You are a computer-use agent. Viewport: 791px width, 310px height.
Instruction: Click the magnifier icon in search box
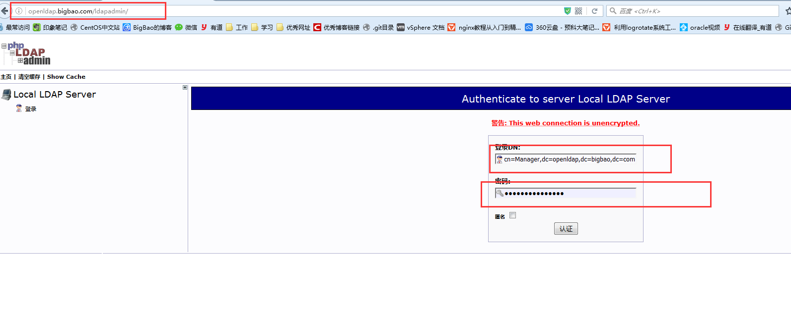pos(613,11)
